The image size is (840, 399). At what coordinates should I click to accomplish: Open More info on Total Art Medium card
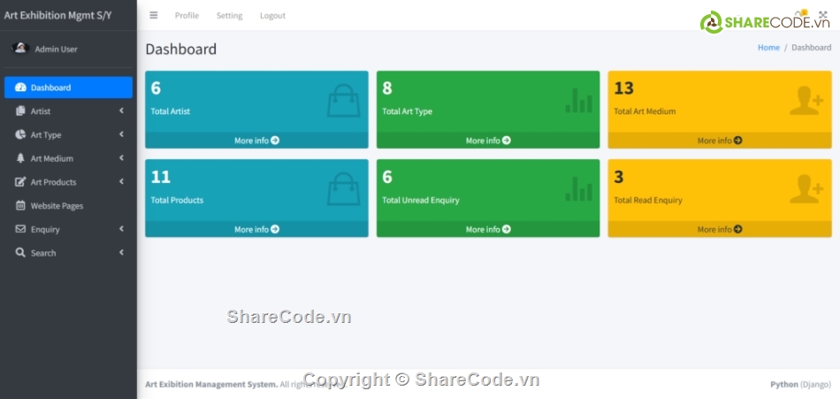click(x=720, y=141)
